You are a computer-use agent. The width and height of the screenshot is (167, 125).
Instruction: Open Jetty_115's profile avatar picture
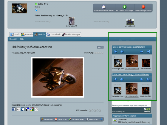(x=19, y=8)
